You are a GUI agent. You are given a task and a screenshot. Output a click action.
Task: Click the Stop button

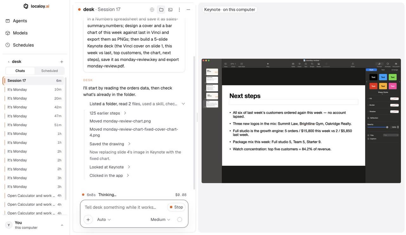click(176, 207)
